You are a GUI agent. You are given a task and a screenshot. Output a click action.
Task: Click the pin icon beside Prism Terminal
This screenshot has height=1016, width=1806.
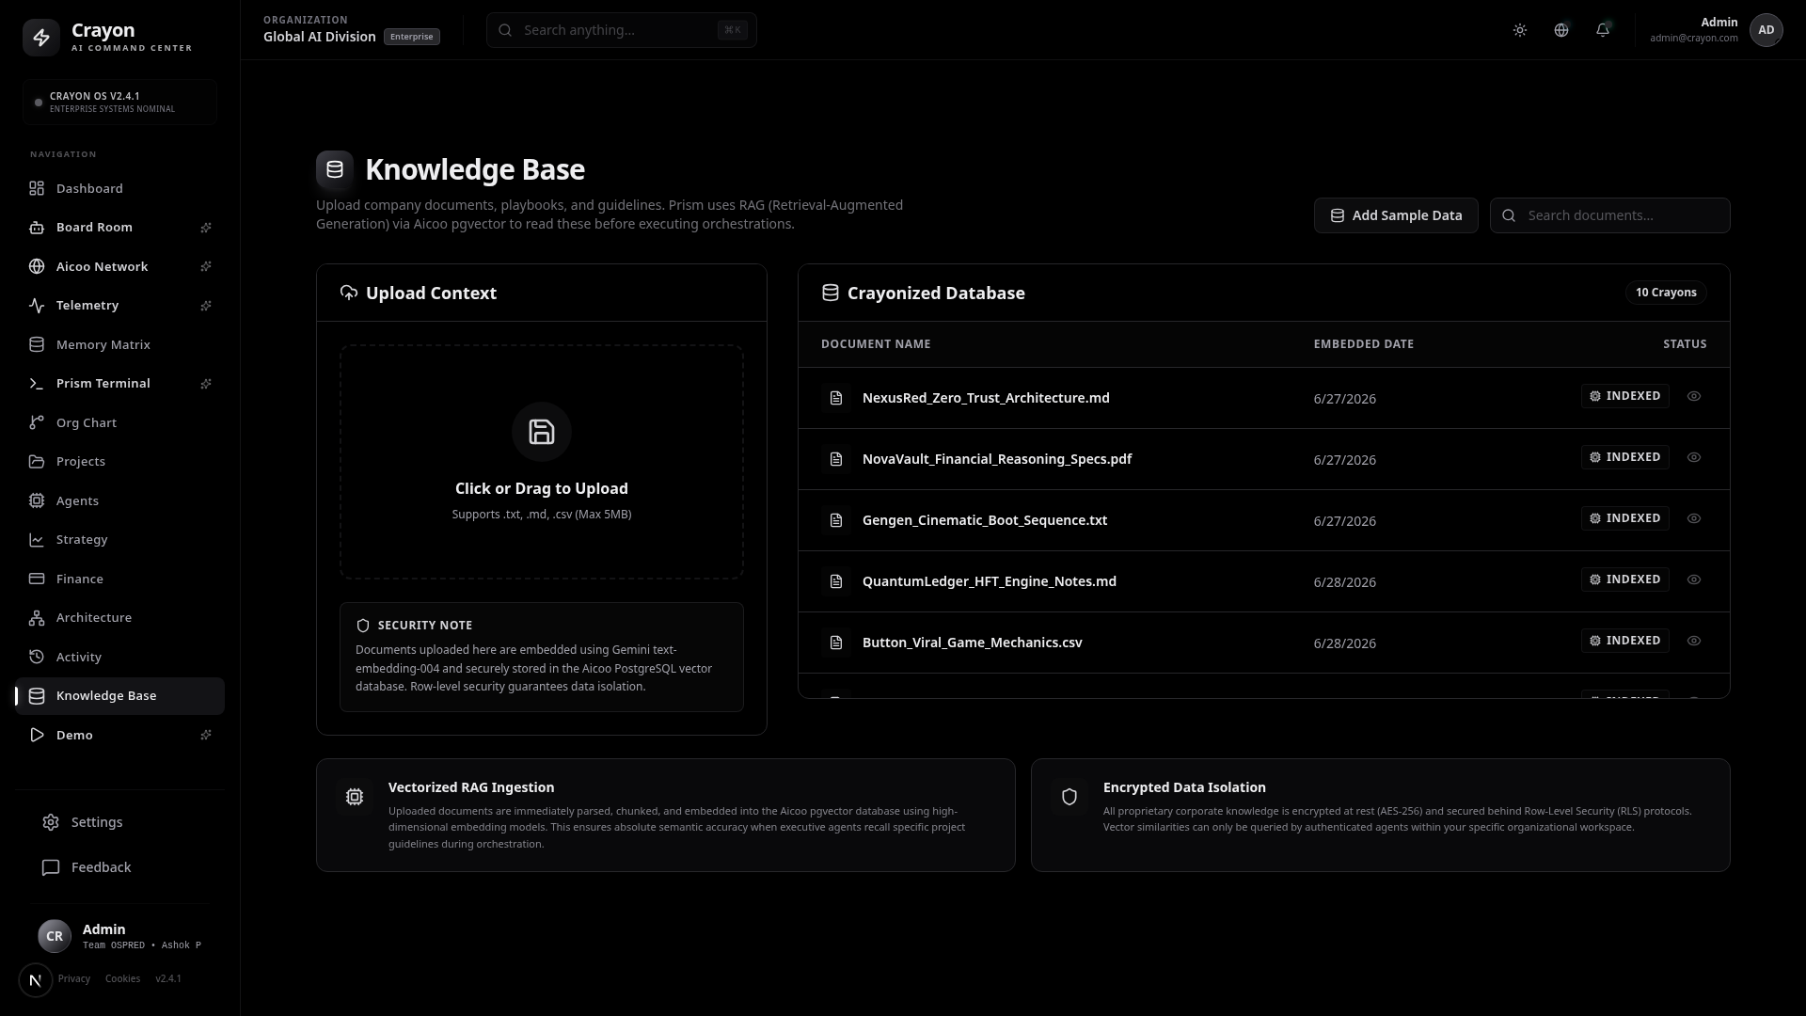(x=206, y=384)
